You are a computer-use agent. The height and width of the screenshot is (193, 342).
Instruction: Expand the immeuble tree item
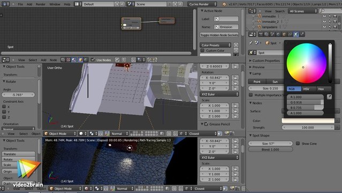[253, 16]
